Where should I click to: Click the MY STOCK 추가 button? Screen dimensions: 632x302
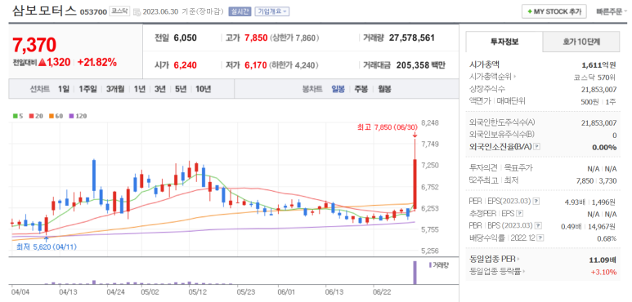pyautogui.click(x=554, y=11)
